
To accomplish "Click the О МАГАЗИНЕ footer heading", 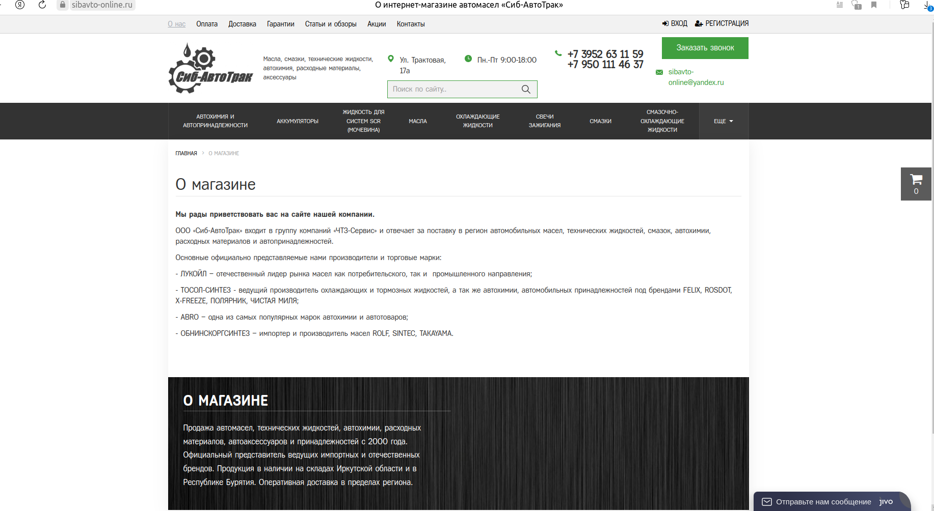I will [x=226, y=401].
